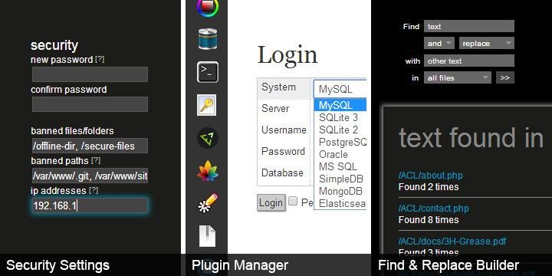Click the Login button
Viewport: 552px width, 276px height.
[271, 202]
